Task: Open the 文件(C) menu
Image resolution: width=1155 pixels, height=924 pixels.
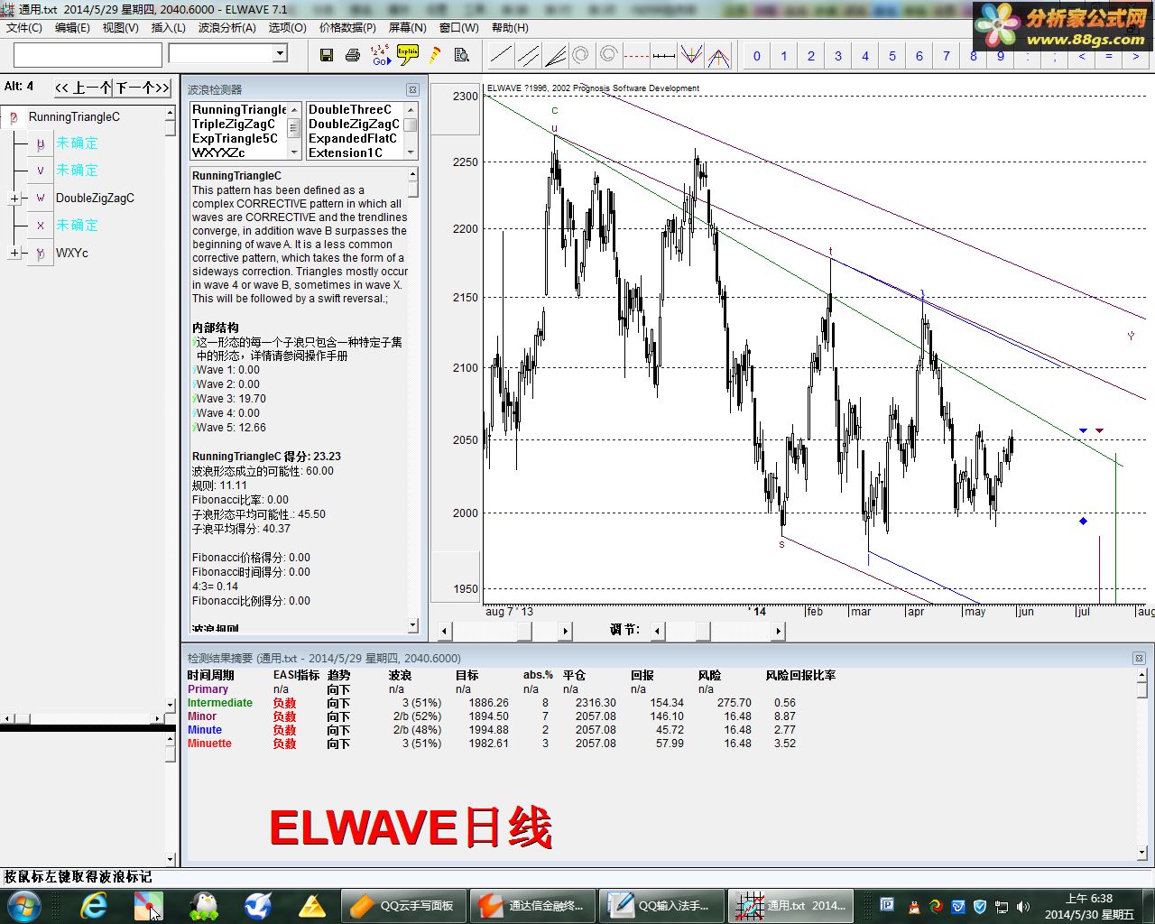Action: point(24,28)
